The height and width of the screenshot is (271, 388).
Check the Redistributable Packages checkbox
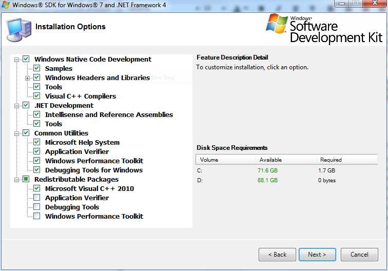tap(26, 179)
